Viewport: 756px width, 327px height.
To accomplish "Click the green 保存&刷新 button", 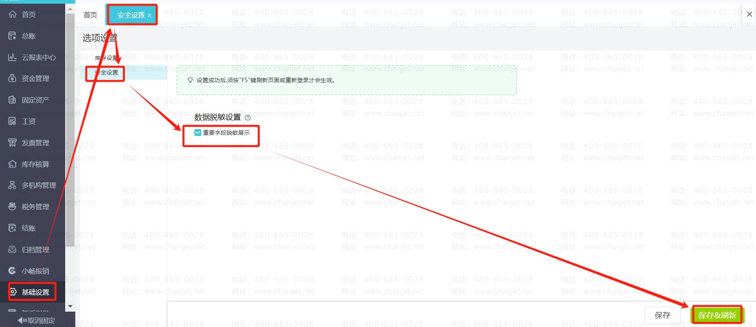I will [717, 315].
